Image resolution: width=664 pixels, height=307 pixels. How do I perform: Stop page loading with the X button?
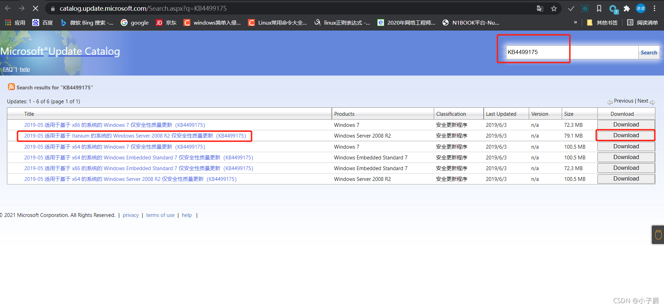tap(35, 8)
